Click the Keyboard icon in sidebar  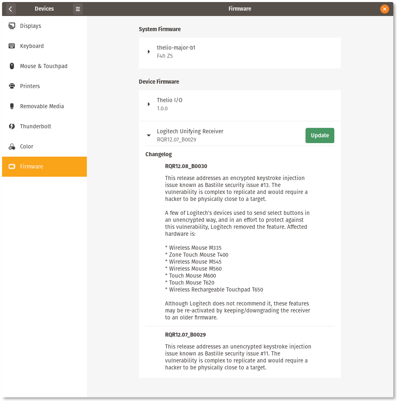(12, 46)
